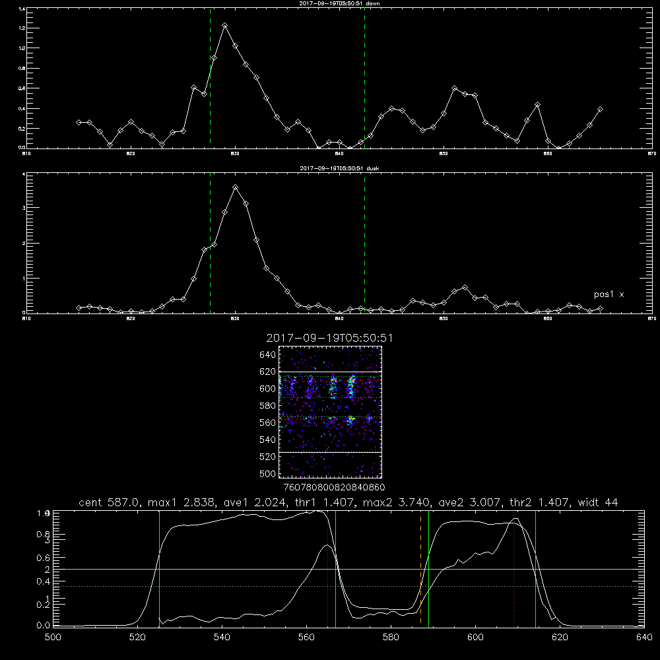Click the green vertical line near 614
660x660 pixels.
535,568
